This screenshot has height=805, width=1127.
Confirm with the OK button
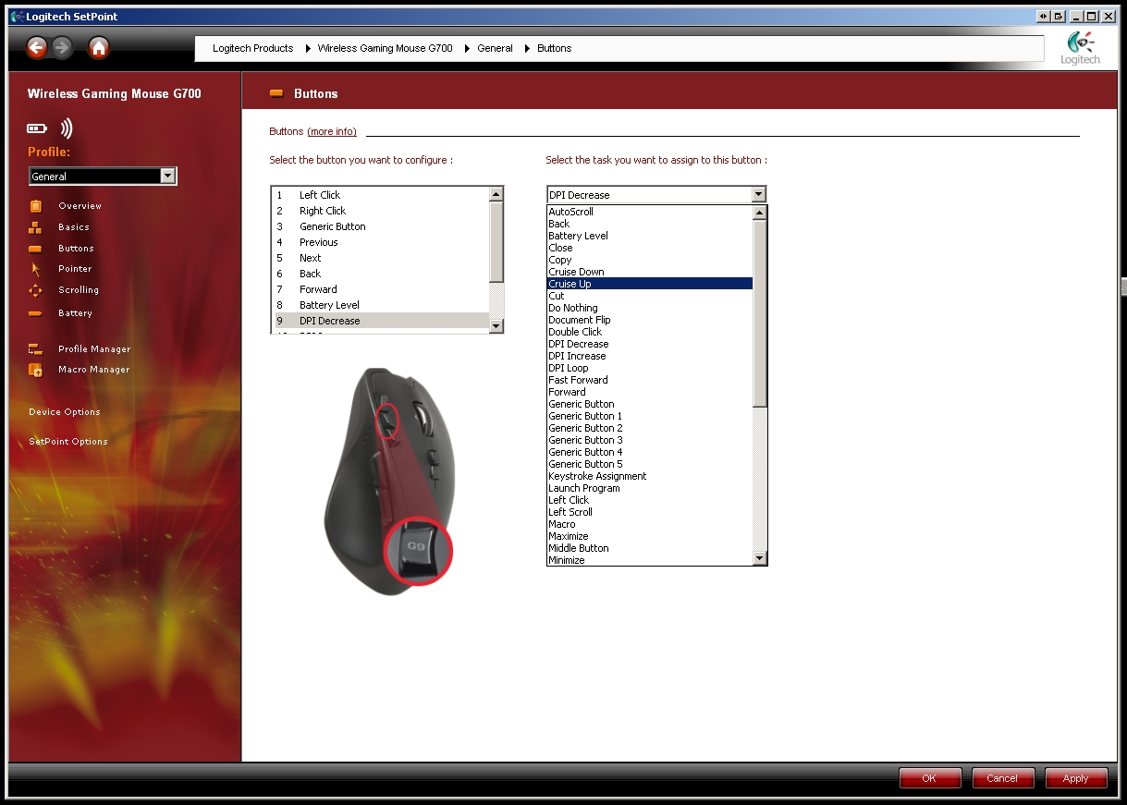(x=930, y=778)
